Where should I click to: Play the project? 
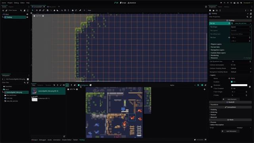click(x=221, y=3)
